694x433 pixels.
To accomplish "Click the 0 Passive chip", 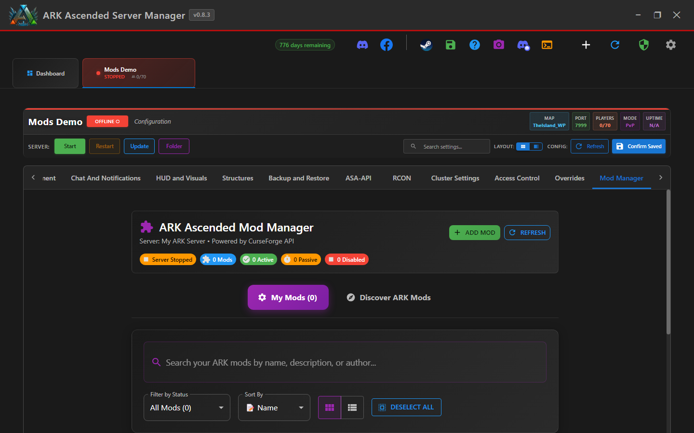I will tap(301, 259).
